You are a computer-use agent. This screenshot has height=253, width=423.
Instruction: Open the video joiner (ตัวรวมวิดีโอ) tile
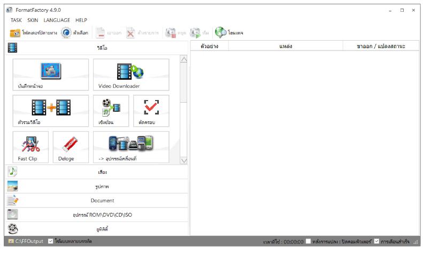click(50, 111)
